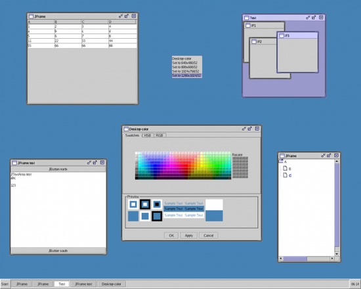Click the file icon for node B

click(285, 168)
